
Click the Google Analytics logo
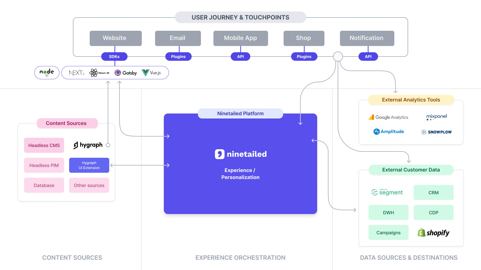tap(388, 117)
